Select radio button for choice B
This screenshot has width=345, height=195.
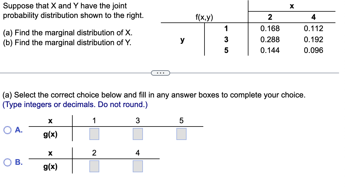(7, 162)
